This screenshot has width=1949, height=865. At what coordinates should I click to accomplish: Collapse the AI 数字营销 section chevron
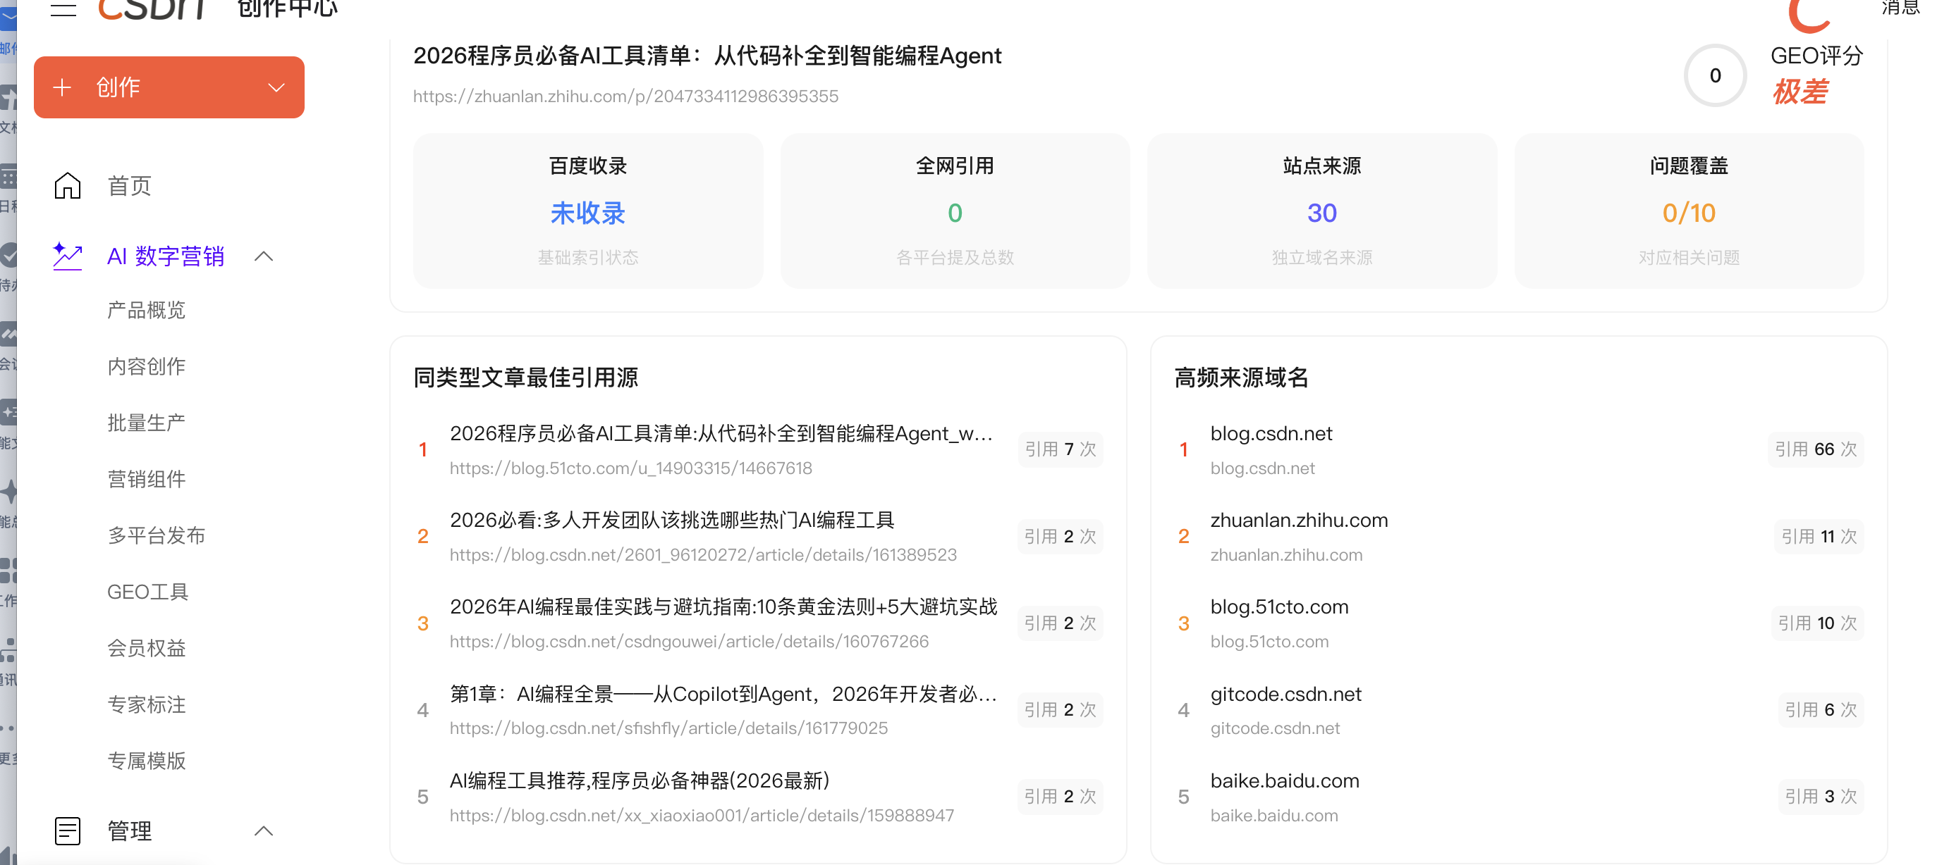pos(263,256)
